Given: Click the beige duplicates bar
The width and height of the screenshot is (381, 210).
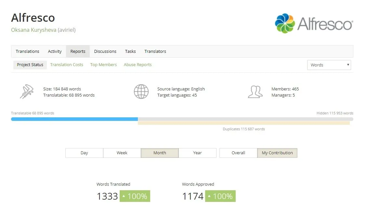Looking at the screenshot, I should 244,123.
